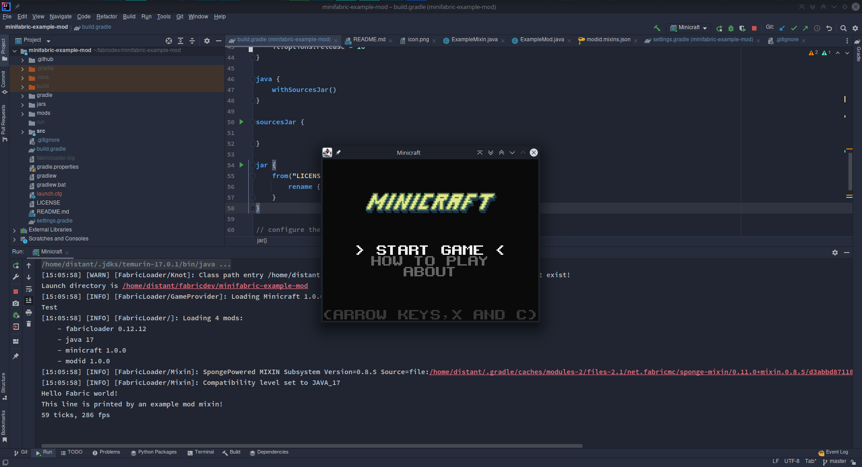Debug the Minicraft run configuration
Screen dimensions: 862x467
731,28
